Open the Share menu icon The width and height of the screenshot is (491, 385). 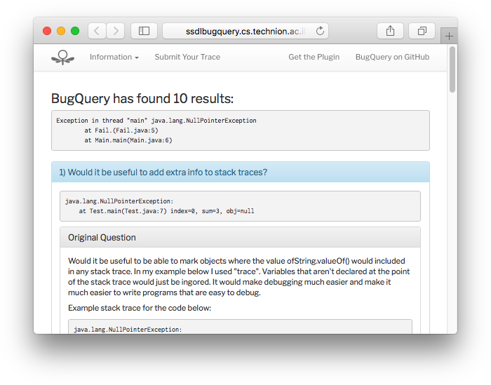pyautogui.click(x=390, y=31)
